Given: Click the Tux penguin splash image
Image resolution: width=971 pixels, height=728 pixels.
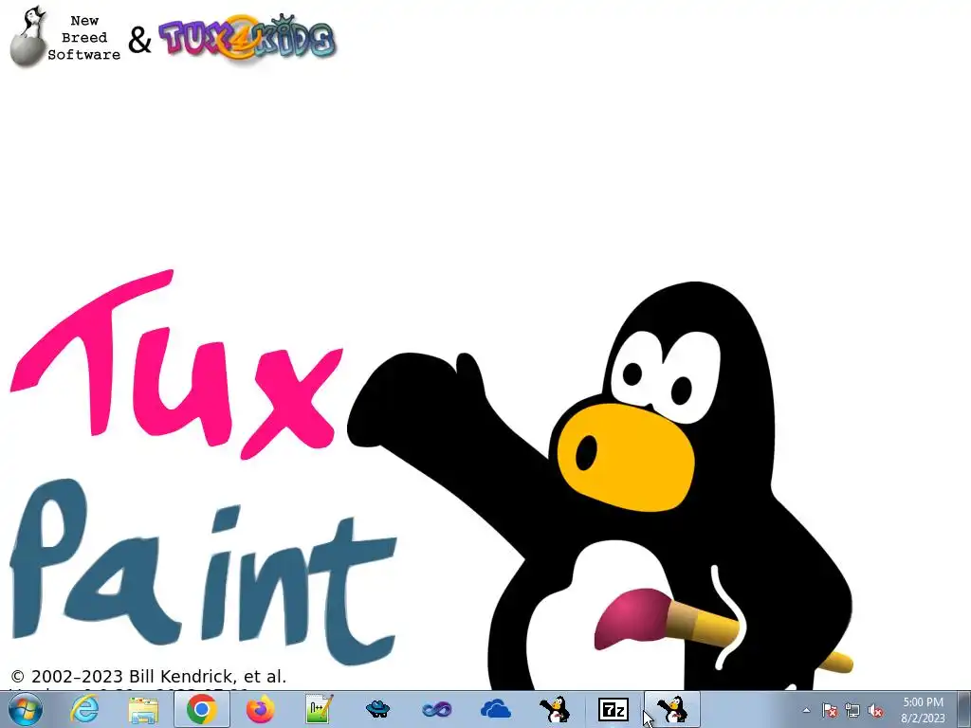Looking at the screenshot, I should 600,486.
